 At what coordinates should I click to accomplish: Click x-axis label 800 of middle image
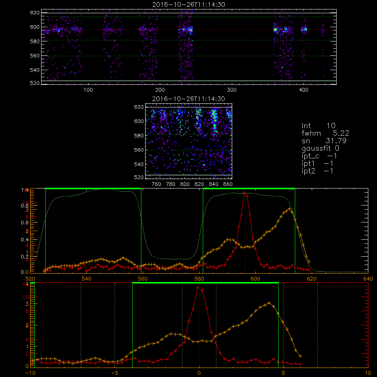coord(185,184)
